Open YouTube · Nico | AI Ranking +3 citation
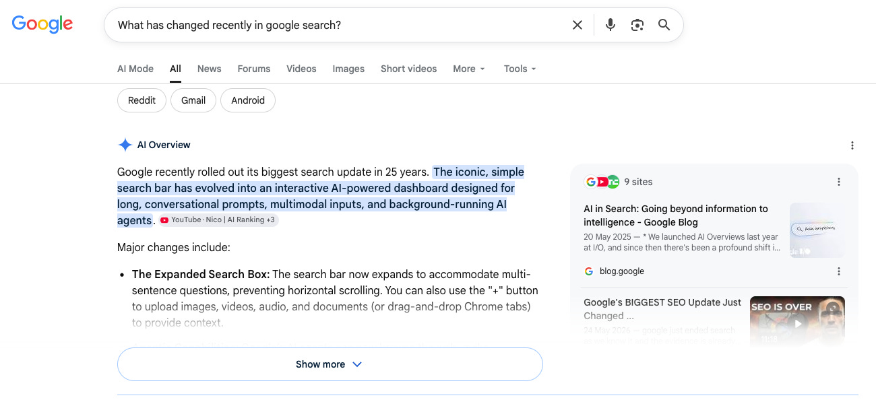The width and height of the screenshot is (876, 406). click(218, 220)
